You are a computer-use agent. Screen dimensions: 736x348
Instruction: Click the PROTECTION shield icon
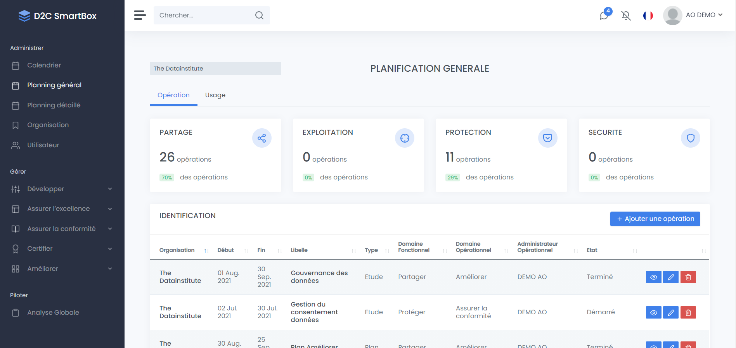pyautogui.click(x=547, y=138)
